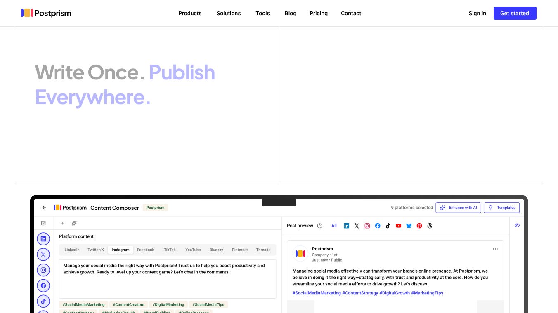Toggle the preview eye icon
The height and width of the screenshot is (313, 558).
coord(517,225)
